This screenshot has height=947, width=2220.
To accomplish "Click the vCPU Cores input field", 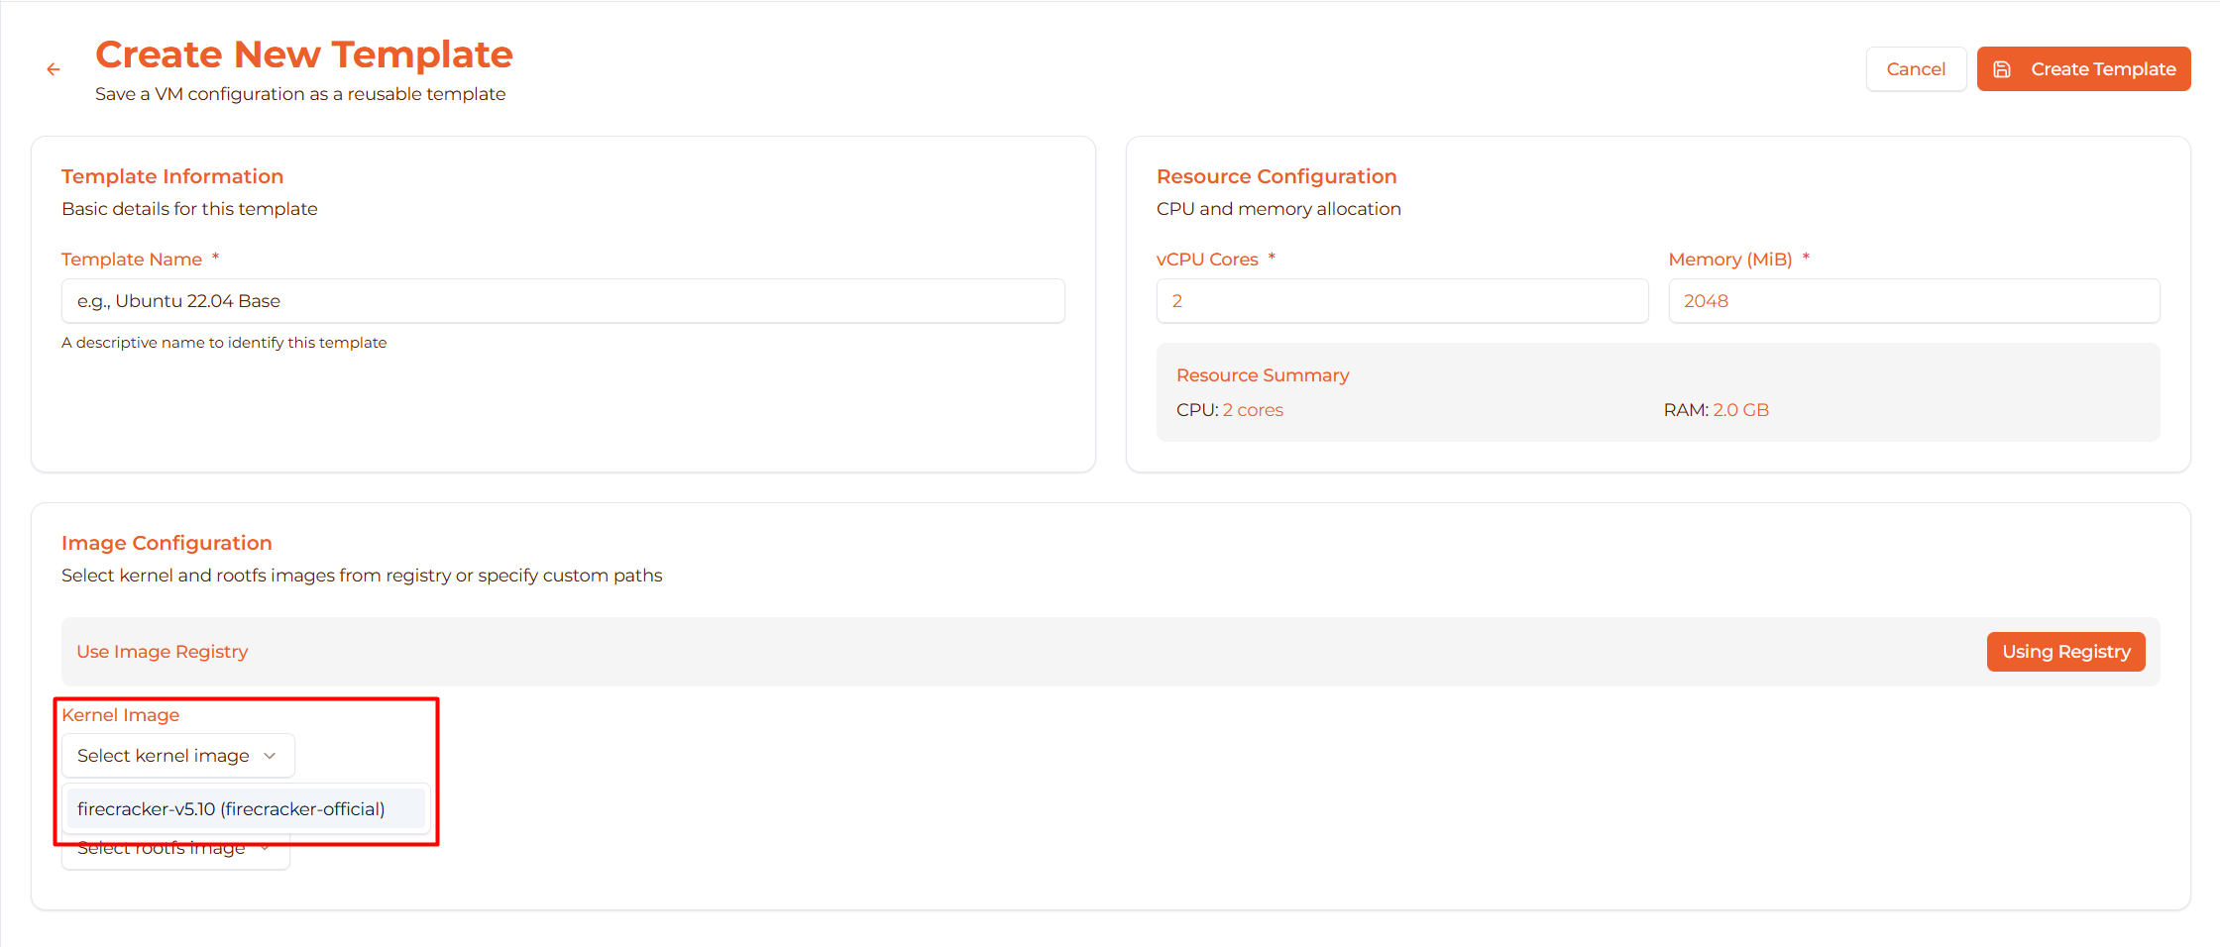I will (x=1401, y=301).
